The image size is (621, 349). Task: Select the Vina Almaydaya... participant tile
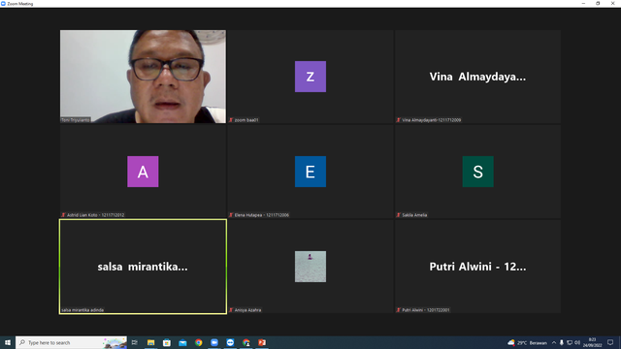[x=477, y=77]
